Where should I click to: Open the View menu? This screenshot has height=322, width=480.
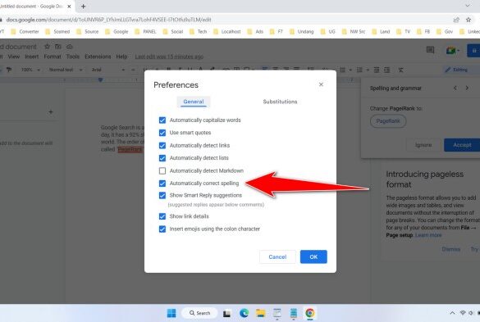click(x=14, y=57)
